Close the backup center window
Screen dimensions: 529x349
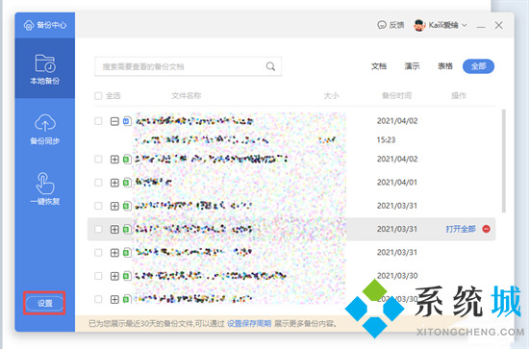[x=498, y=25]
